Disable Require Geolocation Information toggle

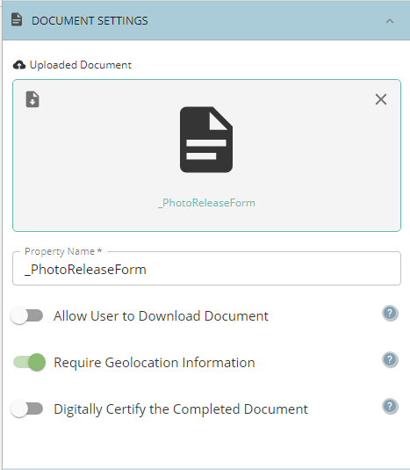coord(29,362)
